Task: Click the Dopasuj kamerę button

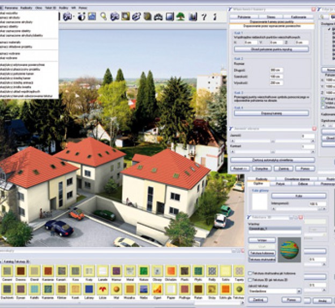Action: click(x=271, y=113)
